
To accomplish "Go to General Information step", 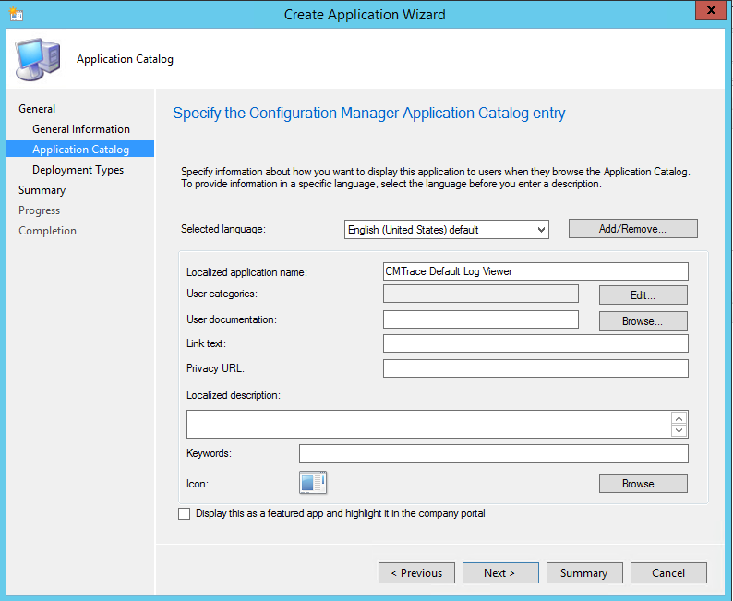I will pos(81,129).
